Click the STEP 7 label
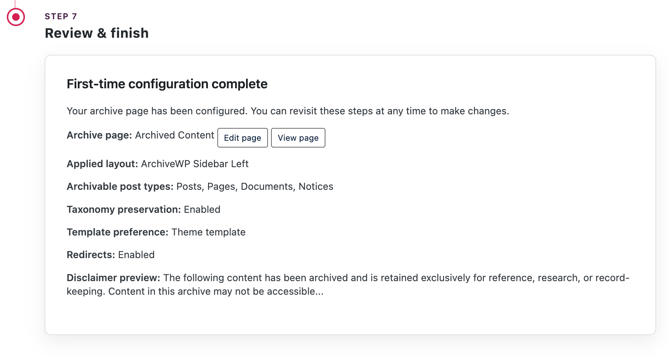The image size is (669, 360). 60,16
